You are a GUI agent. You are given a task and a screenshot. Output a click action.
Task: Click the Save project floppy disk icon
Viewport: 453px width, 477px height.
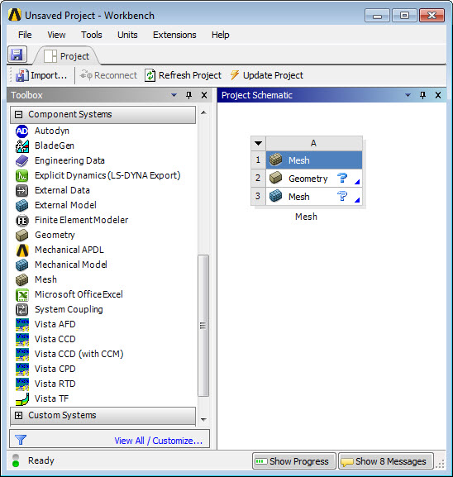tap(17, 55)
